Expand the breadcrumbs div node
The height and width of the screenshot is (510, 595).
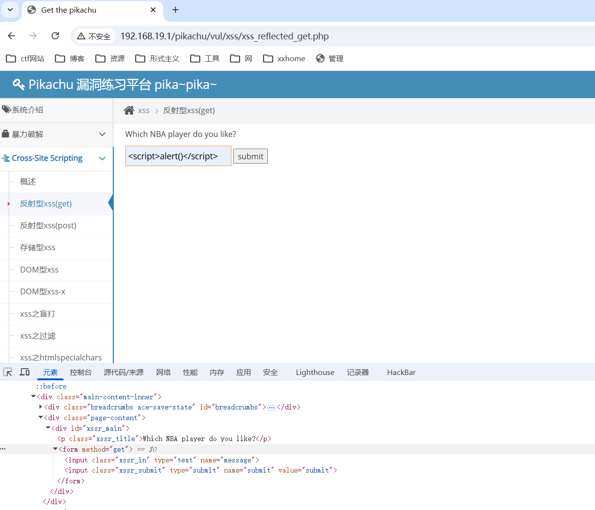pyautogui.click(x=40, y=407)
